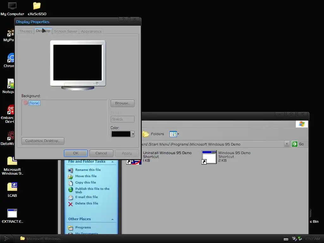Click the Apply button in Display Properties

tap(127, 153)
